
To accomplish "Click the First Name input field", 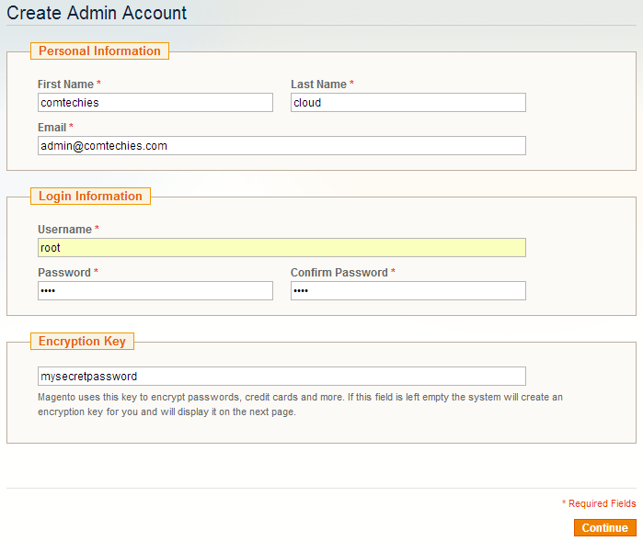I will pyautogui.click(x=155, y=103).
